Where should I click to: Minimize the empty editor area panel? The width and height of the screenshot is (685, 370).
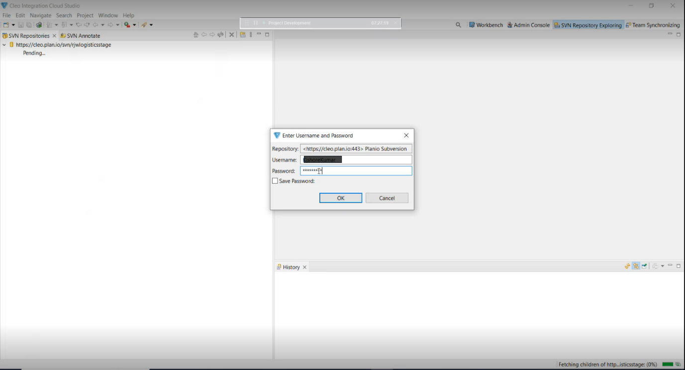point(670,34)
